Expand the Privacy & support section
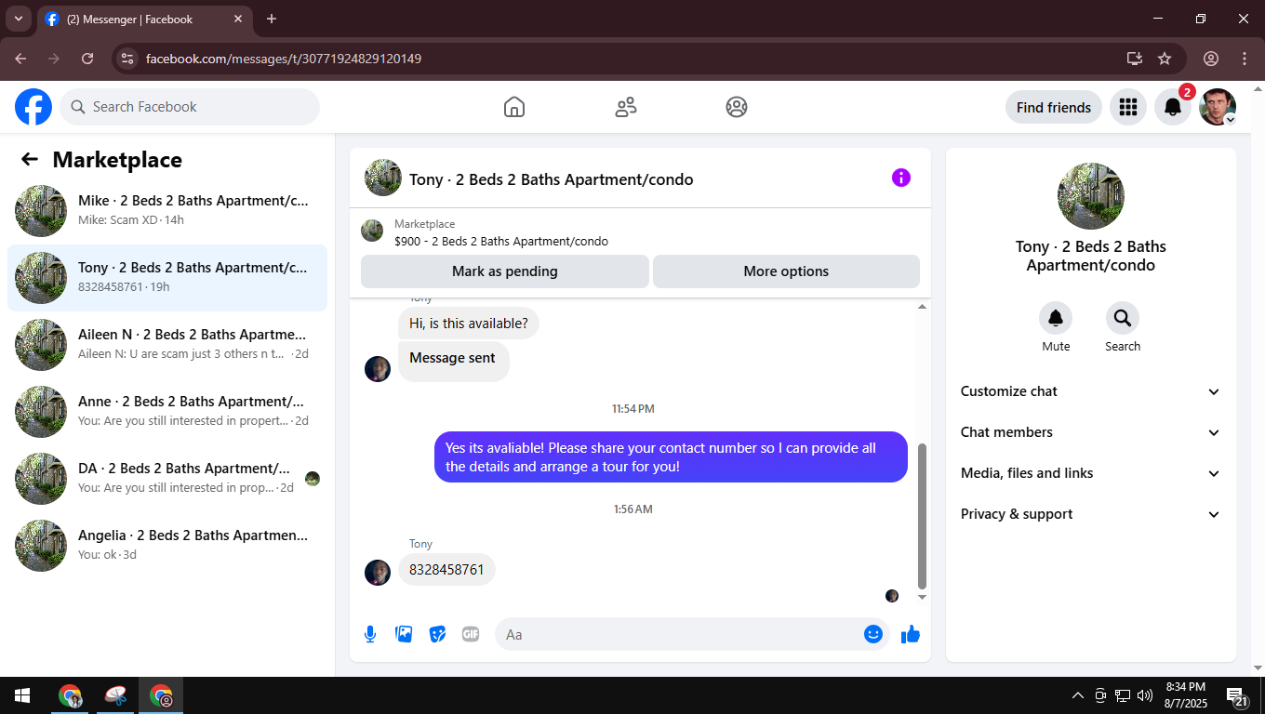1265x714 pixels. click(1090, 514)
